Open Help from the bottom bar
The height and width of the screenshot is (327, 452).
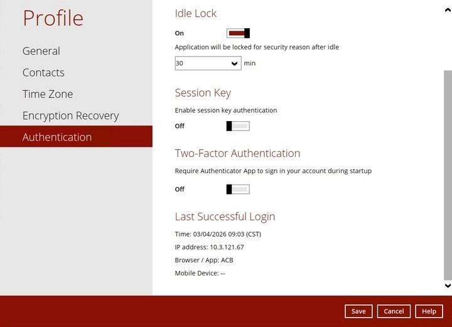click(x=429, y=311)
